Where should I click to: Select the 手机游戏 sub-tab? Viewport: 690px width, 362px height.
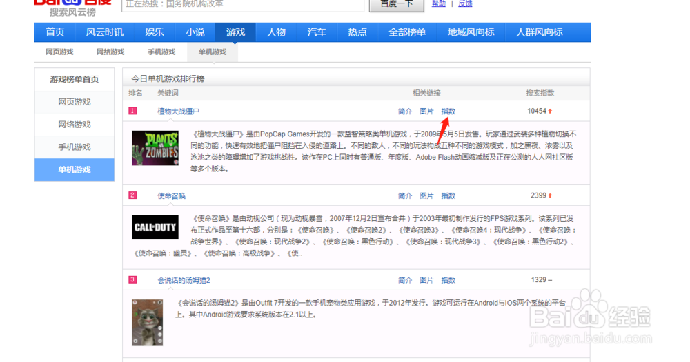tap(161, 52)
